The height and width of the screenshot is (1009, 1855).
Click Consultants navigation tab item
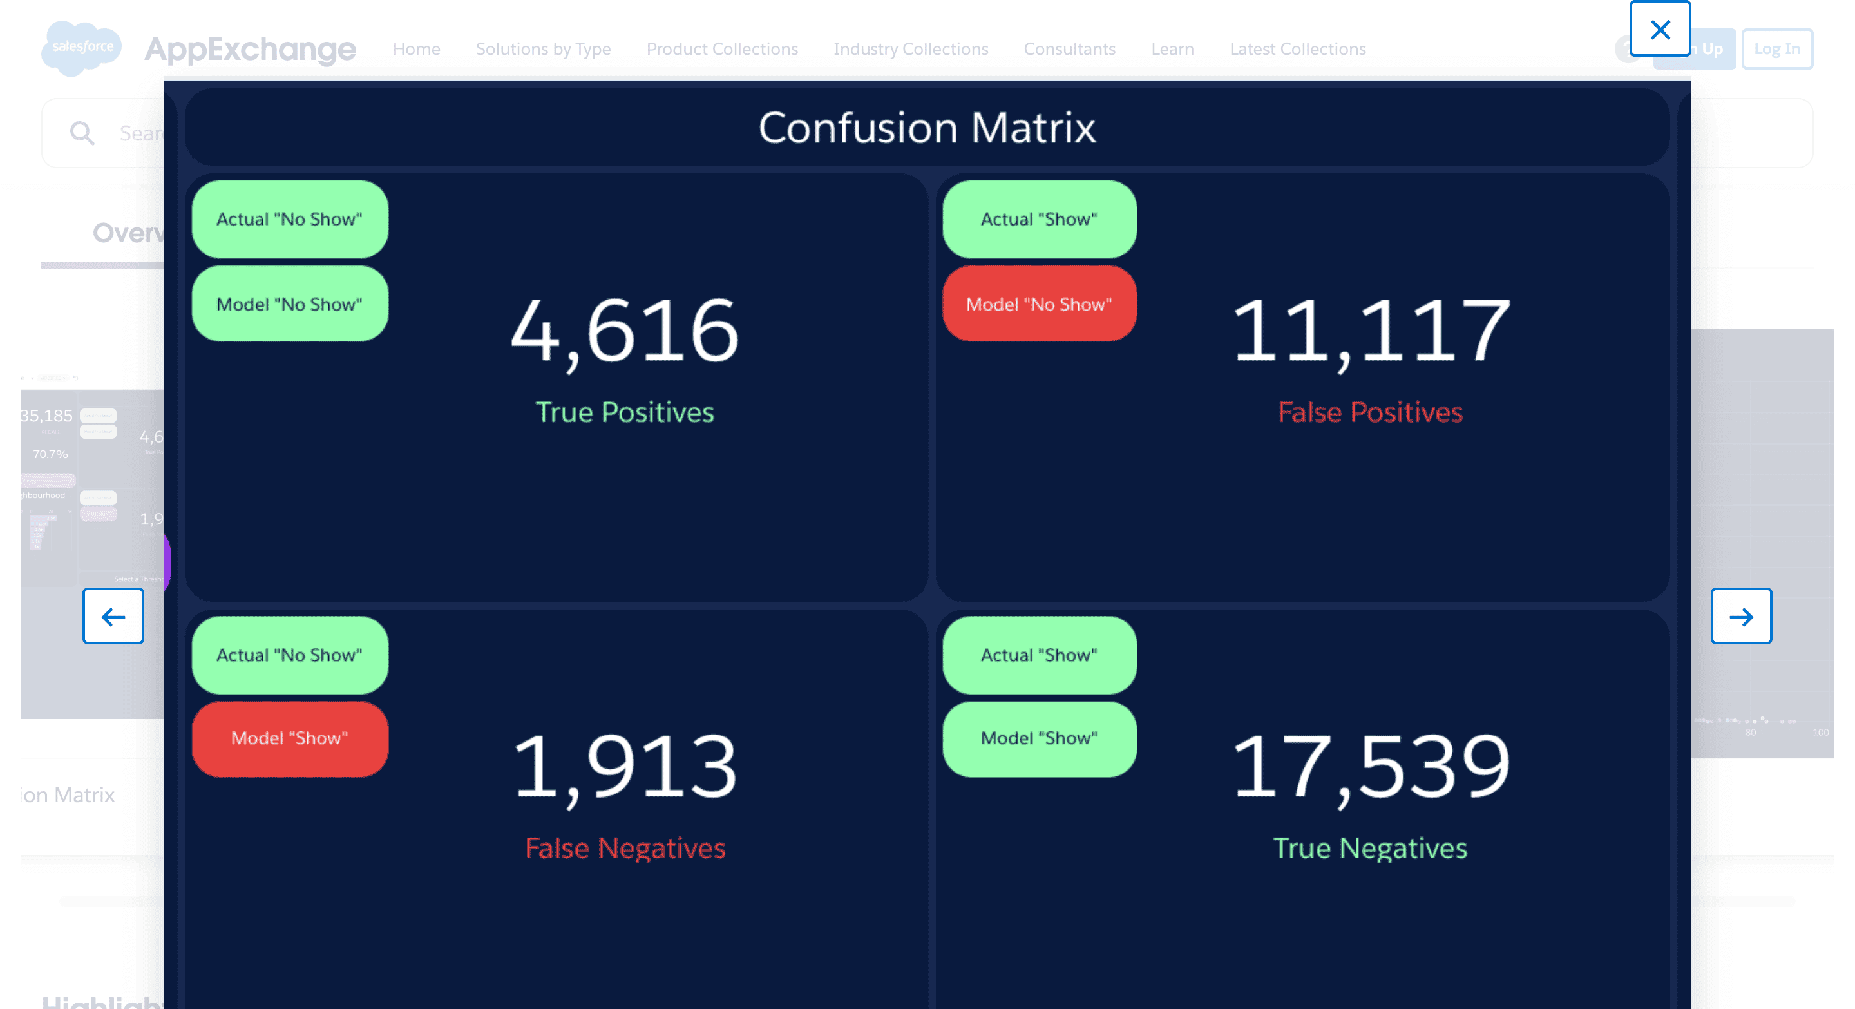pos(1069,48)
